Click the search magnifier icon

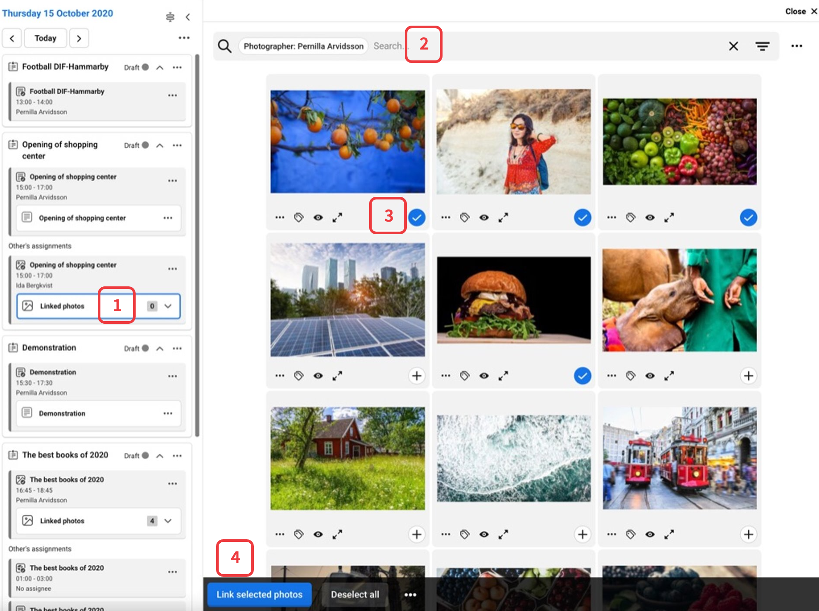(x=224, y=46)
